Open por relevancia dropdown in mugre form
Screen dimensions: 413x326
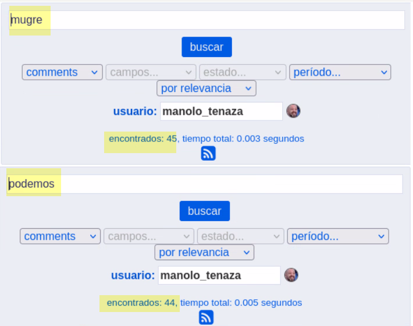click(x=206, y=88)
